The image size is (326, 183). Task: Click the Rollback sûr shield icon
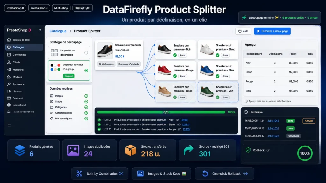click(248, 150)
